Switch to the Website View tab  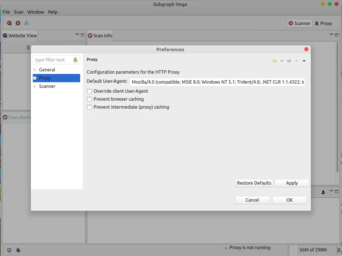[20, 36]
